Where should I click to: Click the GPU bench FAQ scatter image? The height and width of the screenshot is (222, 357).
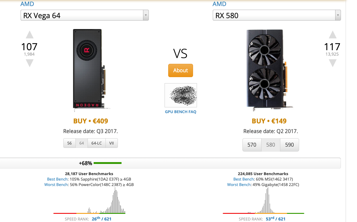point(181,95)
